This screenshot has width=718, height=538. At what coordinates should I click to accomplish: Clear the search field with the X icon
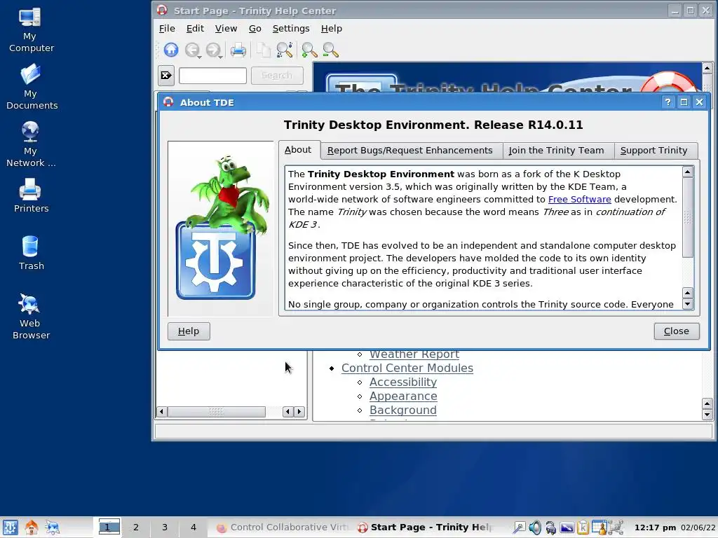(166, 76)
